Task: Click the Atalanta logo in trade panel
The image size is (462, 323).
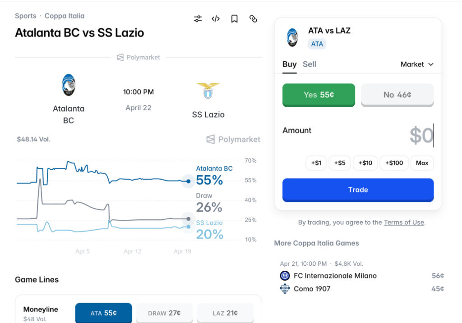Action: [292, 37]
